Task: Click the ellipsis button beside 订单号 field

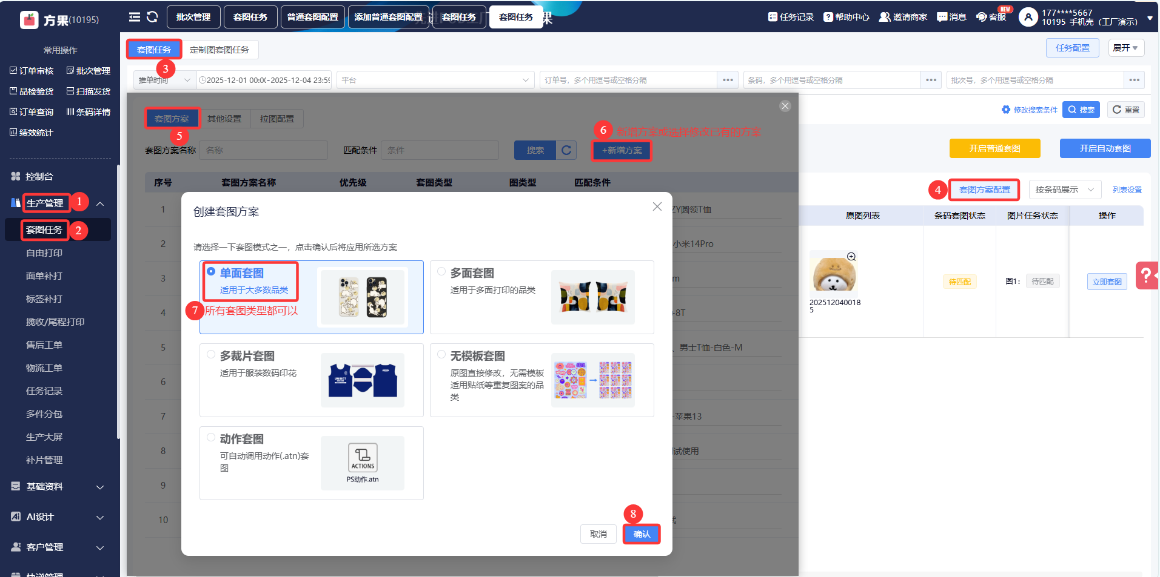Action: [728, 80]
